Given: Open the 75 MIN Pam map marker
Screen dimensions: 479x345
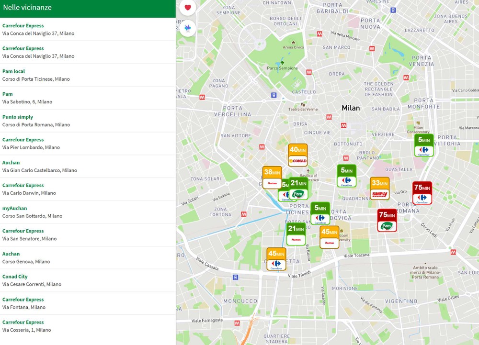Looking at the screenshot, I should point(387,220).
